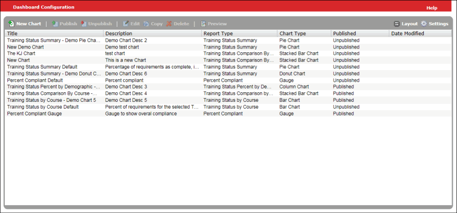
Task: Open the Layout icon
Action: click(397, 24)
